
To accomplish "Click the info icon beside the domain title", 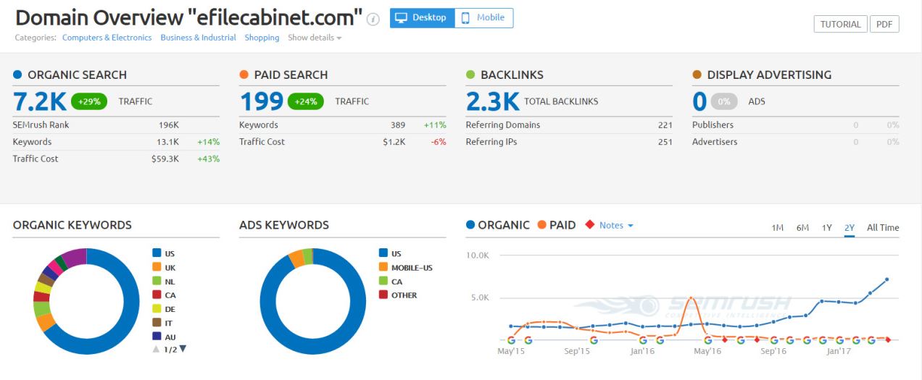I will pos(373,19).
